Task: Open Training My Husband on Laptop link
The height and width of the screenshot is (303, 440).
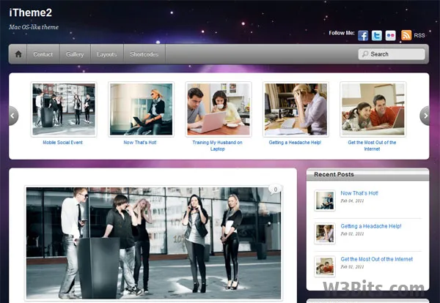Action: tap(218, 146)
